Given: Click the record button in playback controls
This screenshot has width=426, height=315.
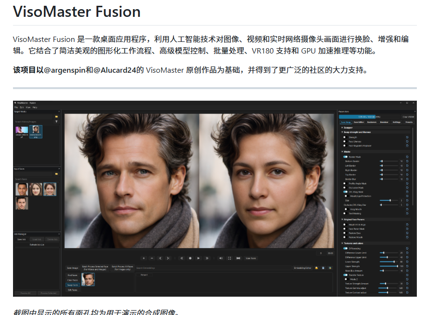Looking at the screenshot, I should (x=190, y=258).
